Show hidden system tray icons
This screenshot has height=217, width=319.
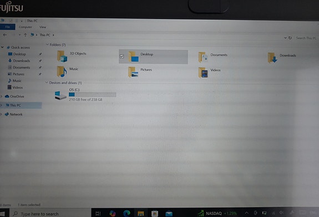[x=246, y=213]
